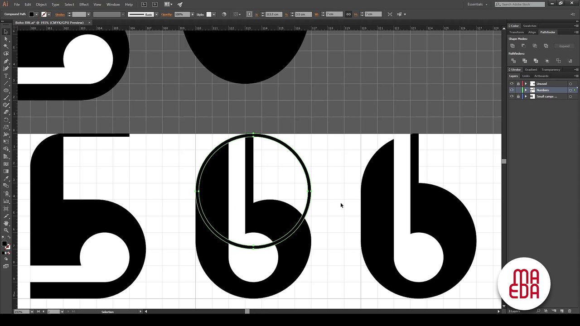
Task: Click the Expand button in Pathfinder
Action: coord(564,46)
